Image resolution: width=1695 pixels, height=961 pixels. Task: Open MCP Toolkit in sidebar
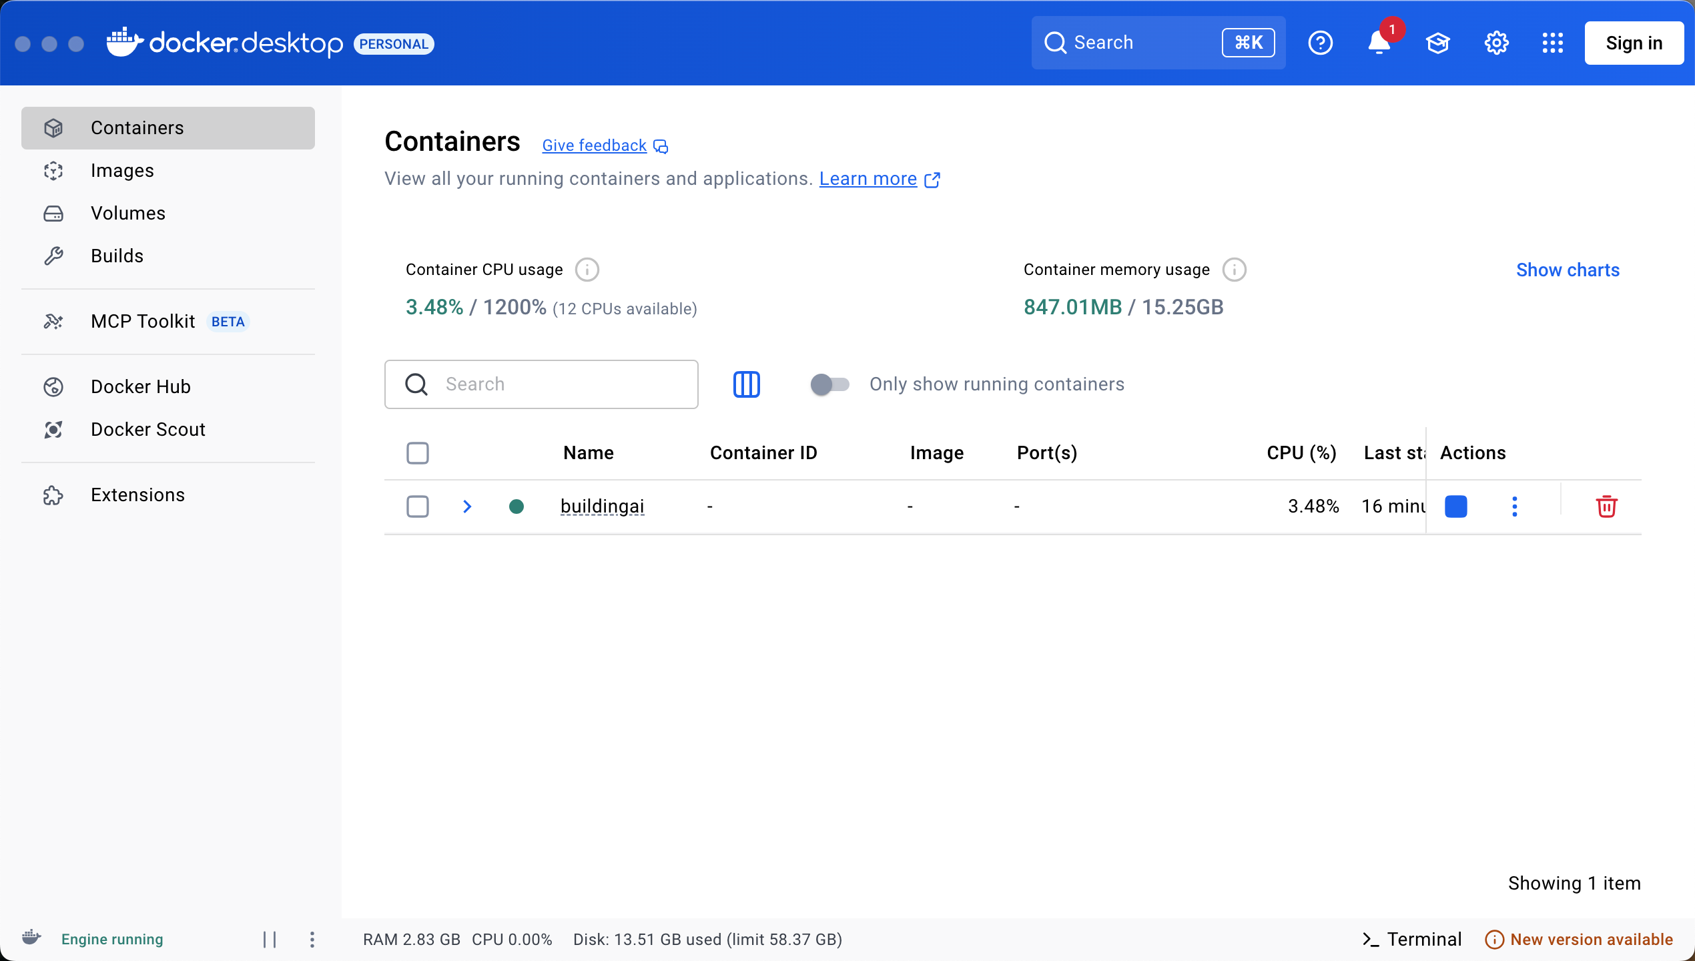168,322
